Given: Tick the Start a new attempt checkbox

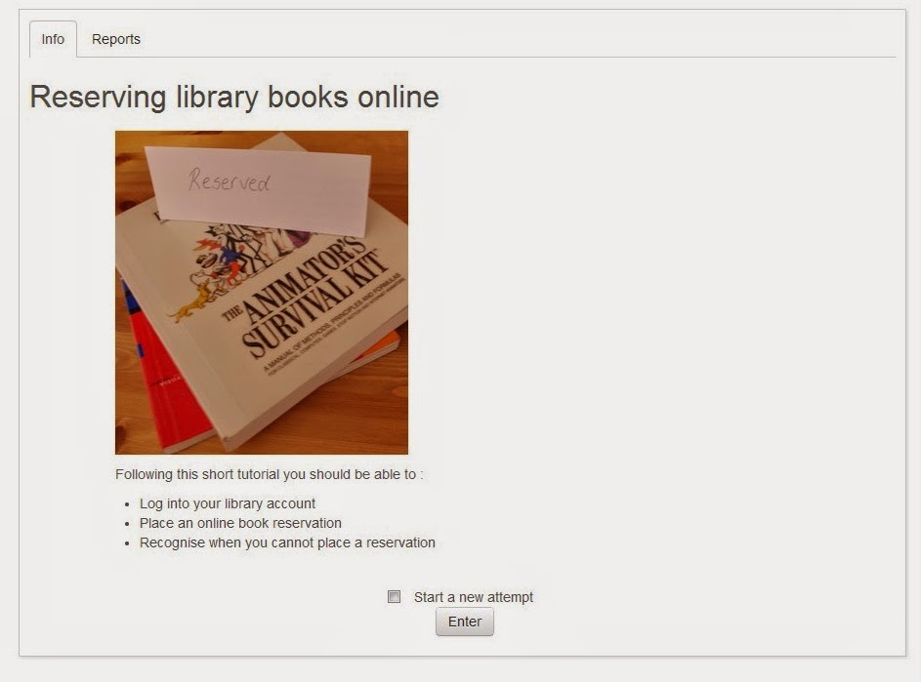Looking at the screenshot, I should point(395,597).
